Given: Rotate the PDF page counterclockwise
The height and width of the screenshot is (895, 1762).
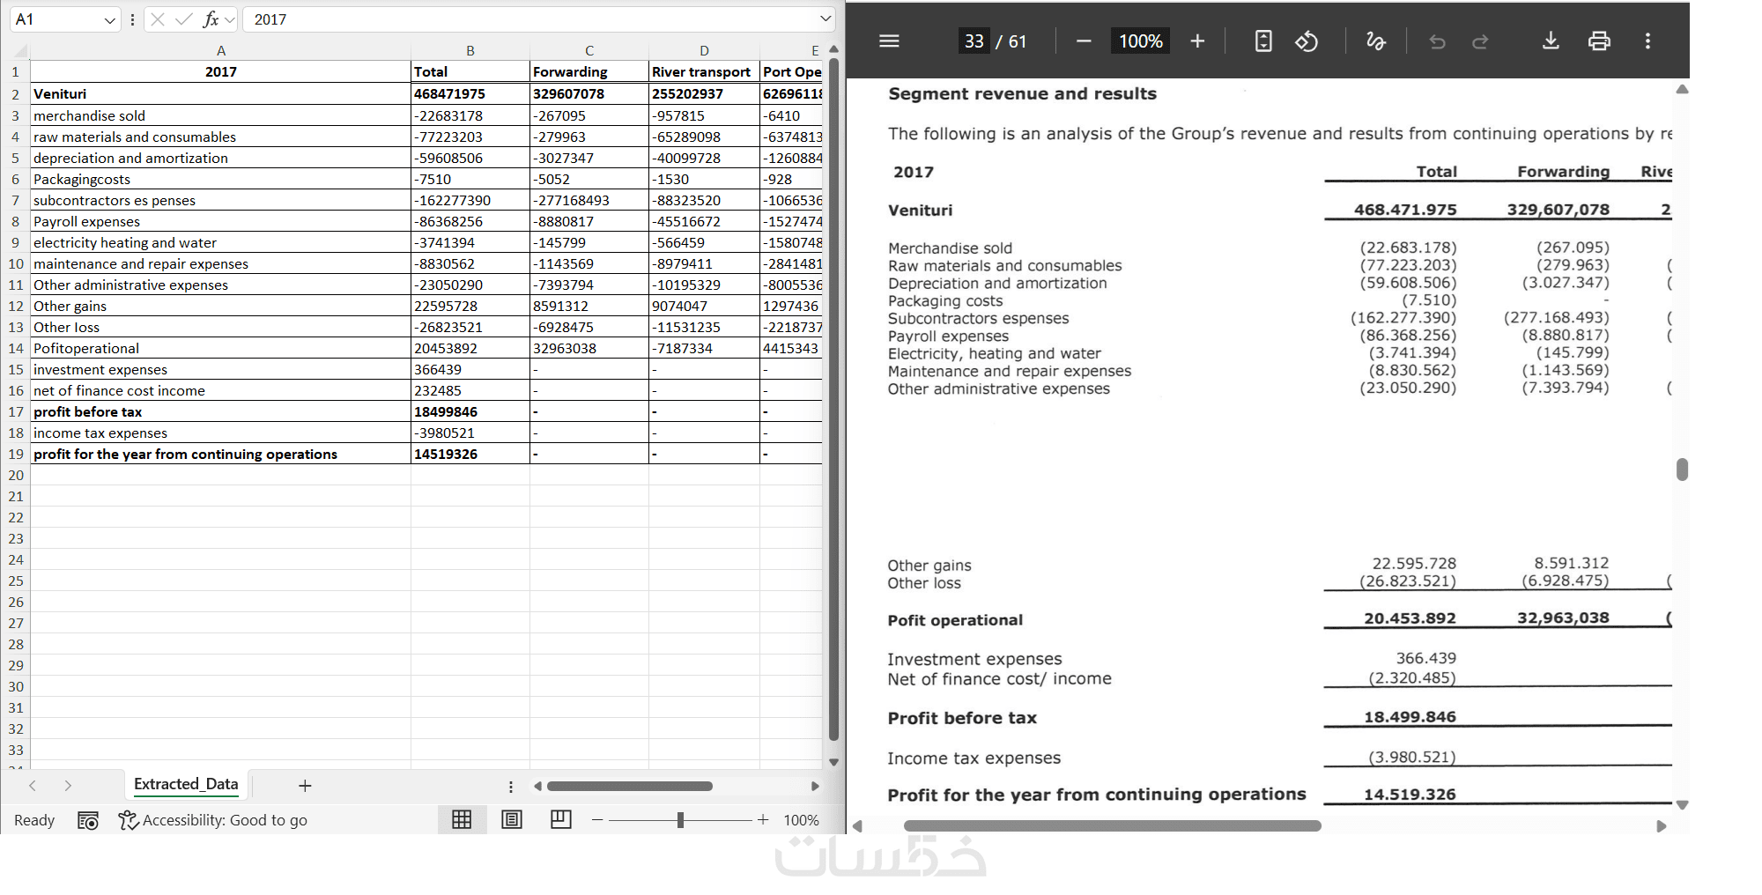Looking at the screenshot, I should pyautogui.click(x=1307, y=41).
